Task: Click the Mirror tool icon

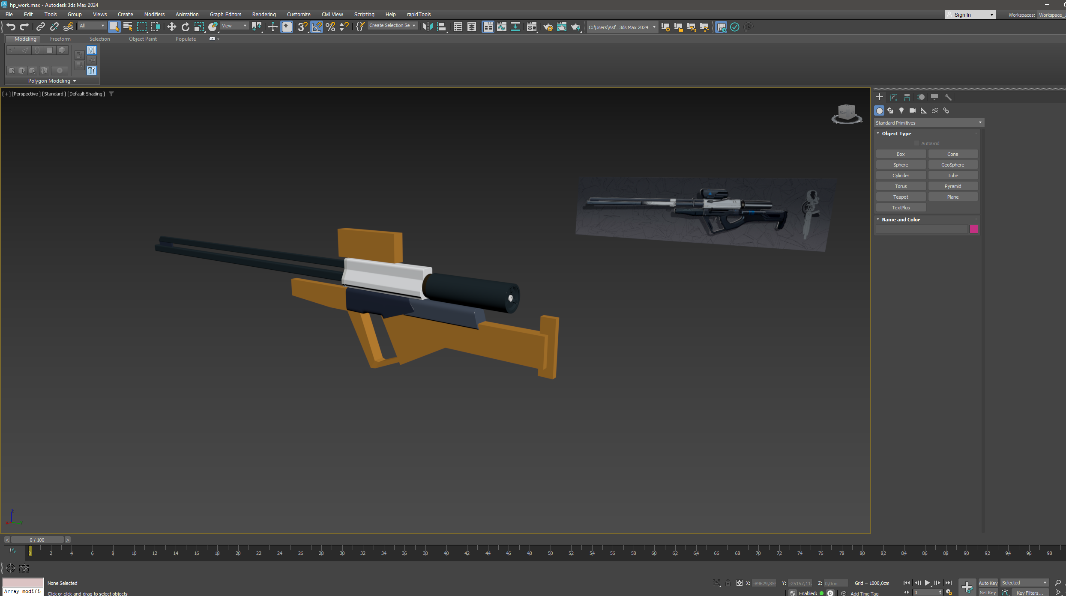Action: (x=427, y=27)
